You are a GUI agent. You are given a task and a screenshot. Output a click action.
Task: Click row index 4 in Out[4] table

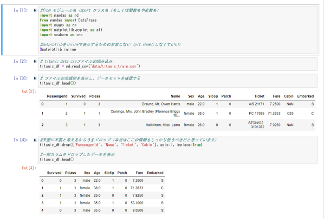42,210
